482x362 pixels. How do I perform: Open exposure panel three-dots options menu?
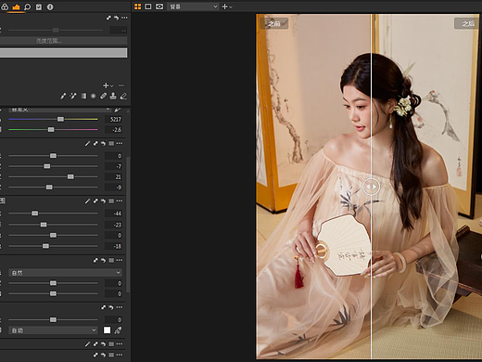tap(120, 144)
